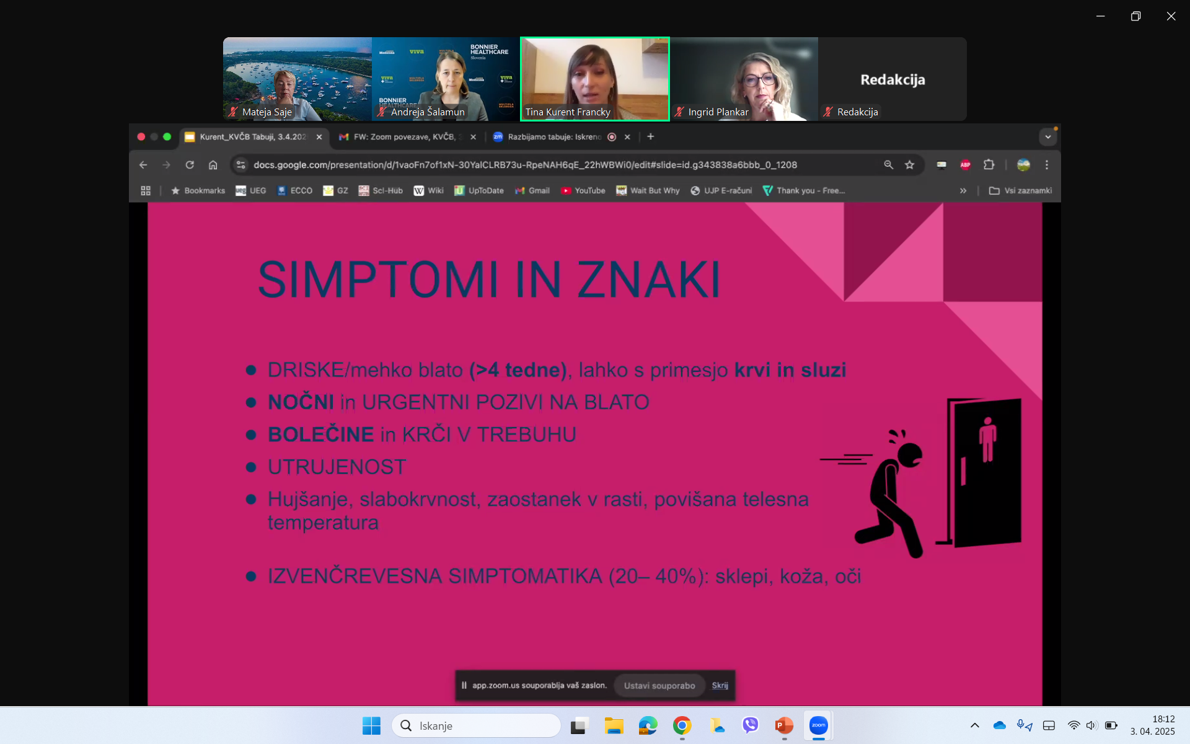Open the browser extensions puzzle icon
The height and width of the screenshot is (744, 1190).
[989, 165]
